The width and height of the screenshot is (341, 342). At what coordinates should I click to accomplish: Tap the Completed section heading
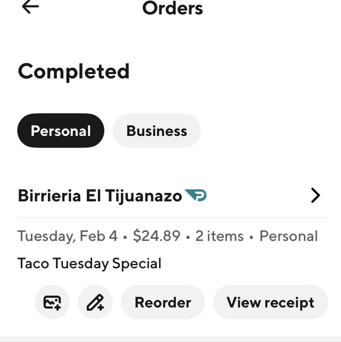coord(74,71)
